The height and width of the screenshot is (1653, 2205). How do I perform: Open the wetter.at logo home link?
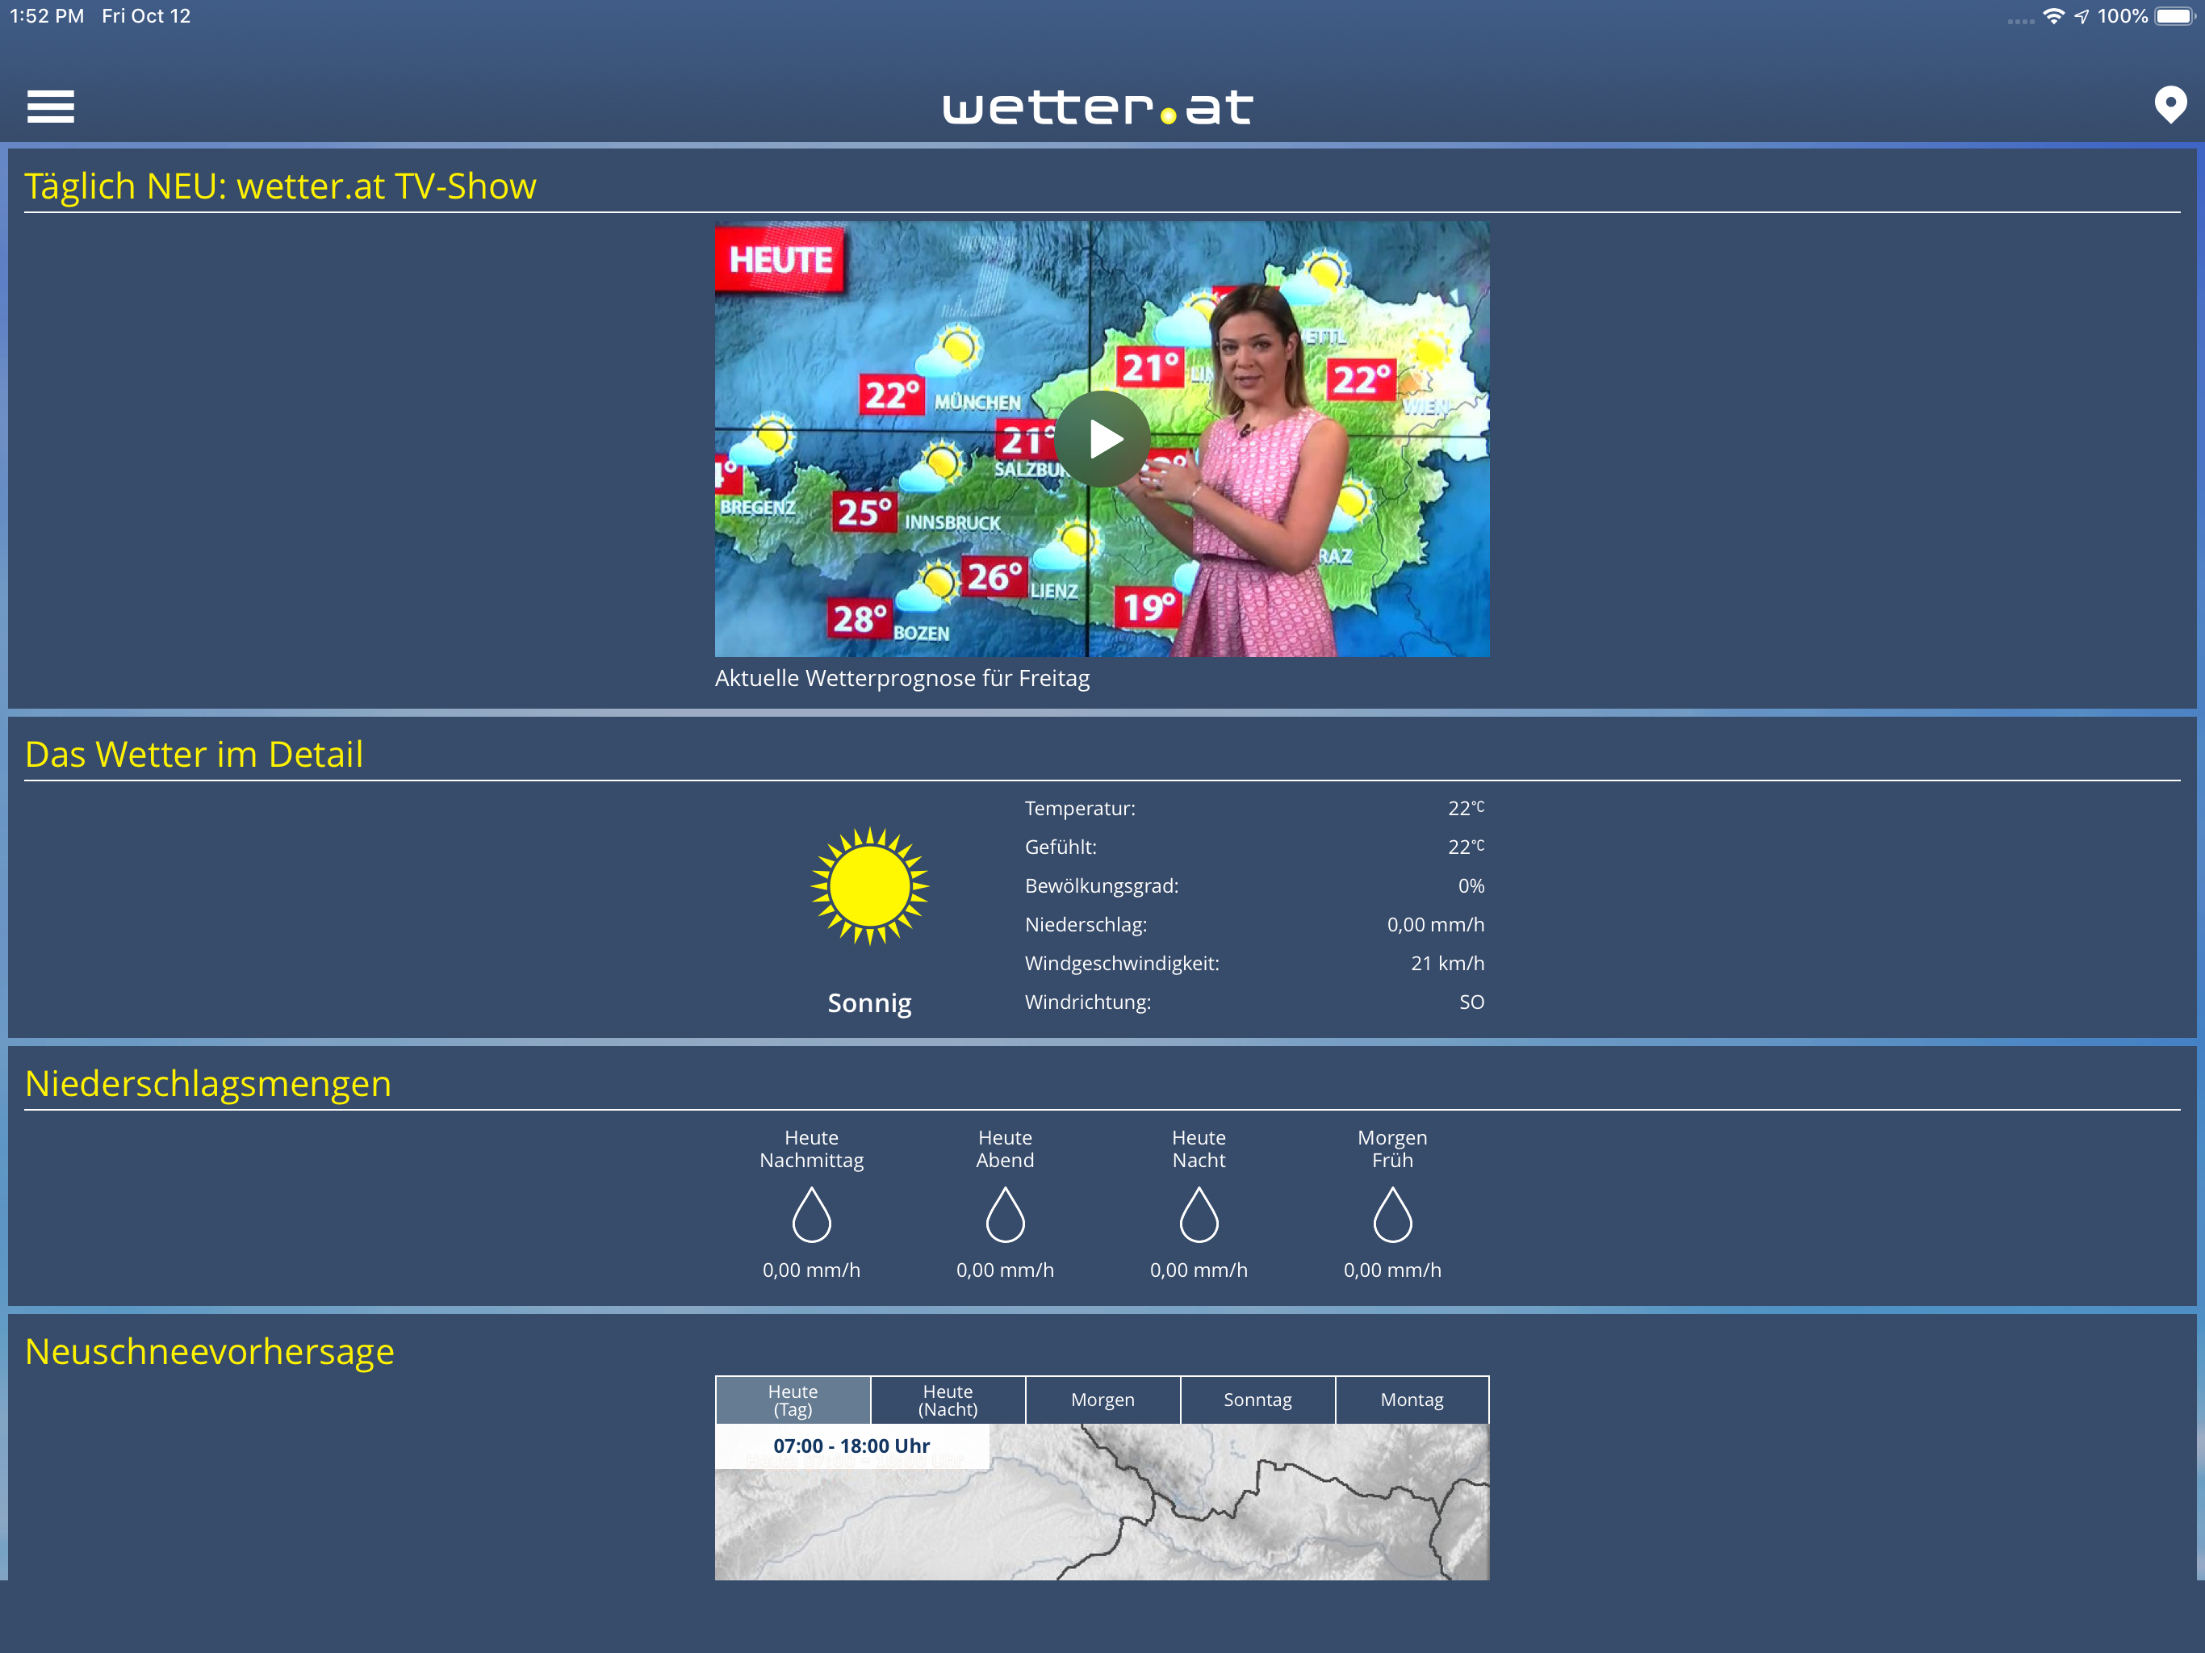pyautogui.click(x=1098, y=107)
